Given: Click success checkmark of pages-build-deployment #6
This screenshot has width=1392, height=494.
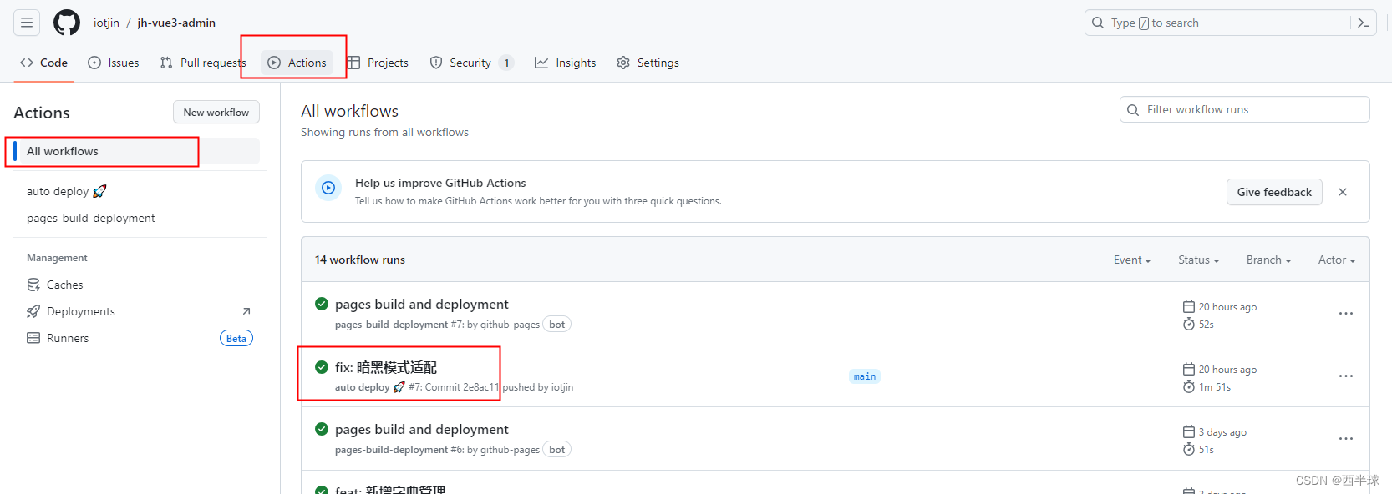Looking at the screenshot, I should coord(322,429).
